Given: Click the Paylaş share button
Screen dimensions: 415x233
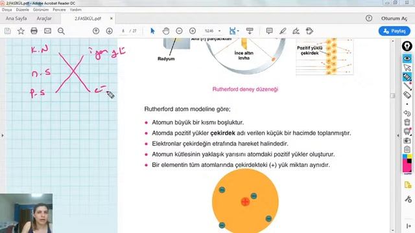Looking at the screenshot, I should click(x=394, y=31).
